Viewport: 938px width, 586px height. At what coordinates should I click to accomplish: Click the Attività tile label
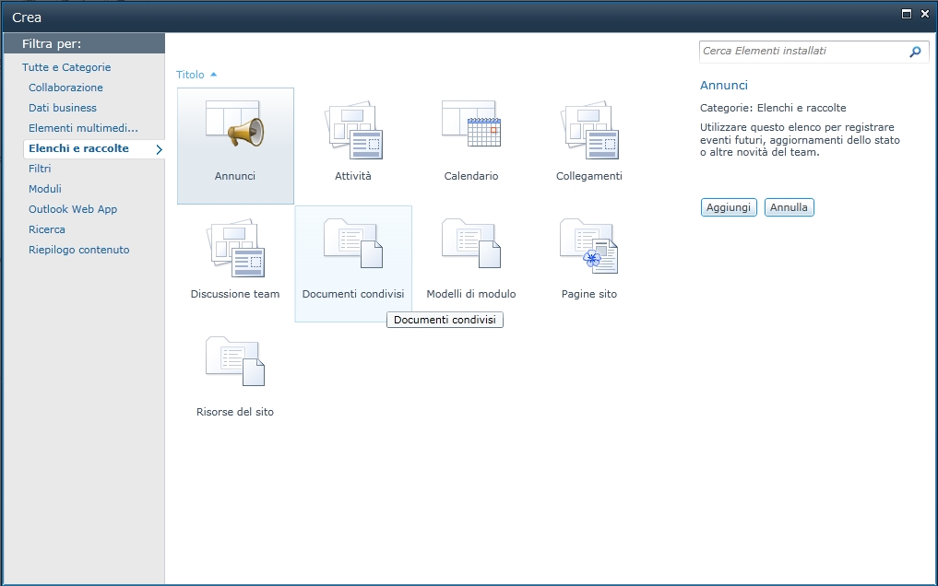pyautogui.click(x=353, y=176)
